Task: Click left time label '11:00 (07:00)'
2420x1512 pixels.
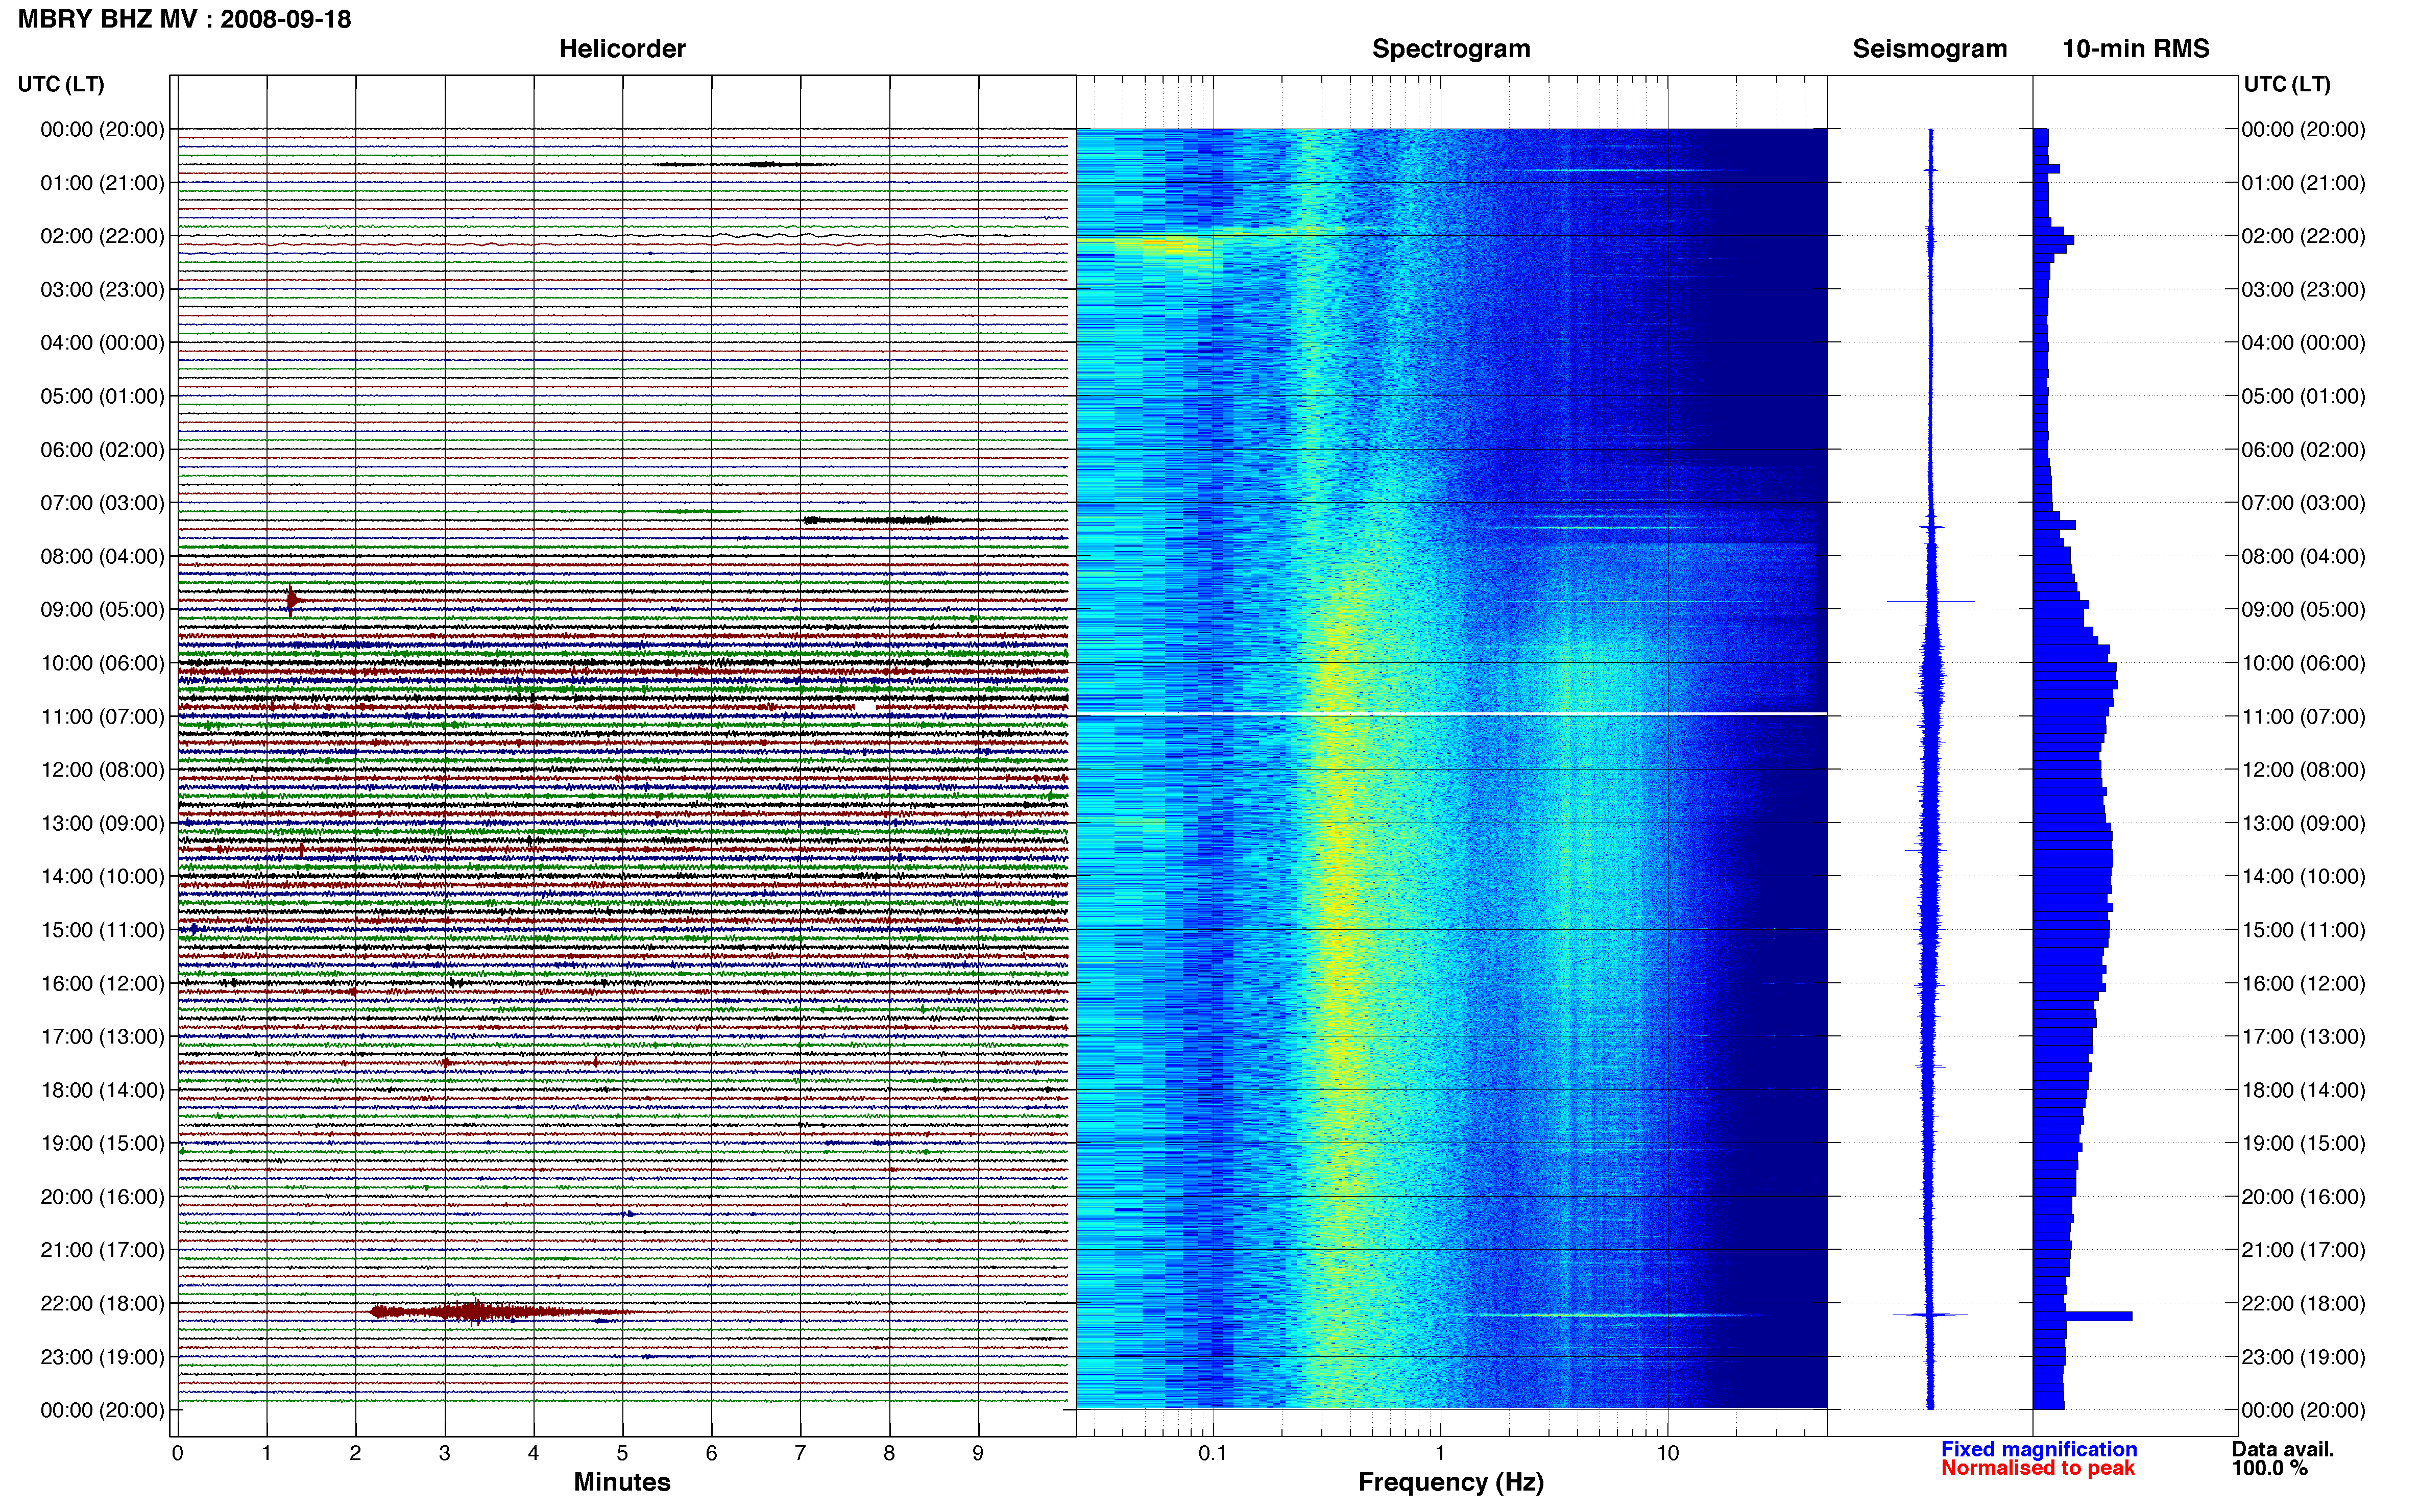Action: click(x=102, y=717)
